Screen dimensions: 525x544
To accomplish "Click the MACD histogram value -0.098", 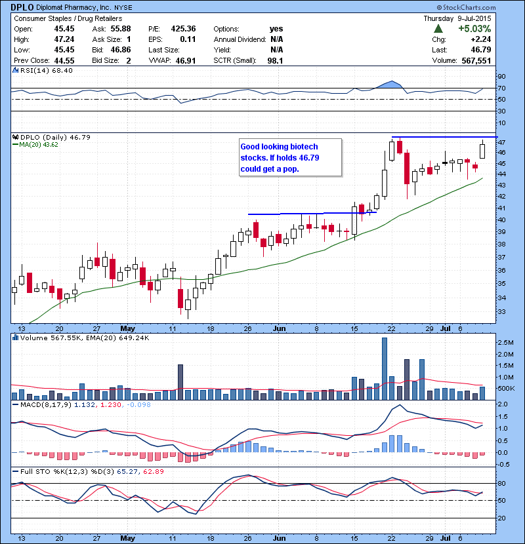I will (x=138, y=404).
